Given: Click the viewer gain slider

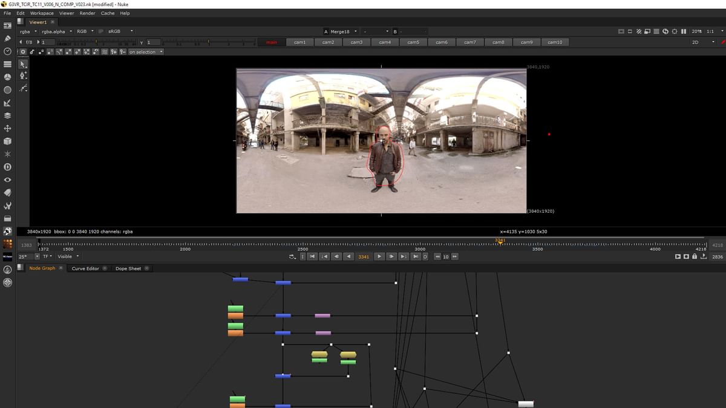Looking at the screenshot, I should [x=97, y=42].
